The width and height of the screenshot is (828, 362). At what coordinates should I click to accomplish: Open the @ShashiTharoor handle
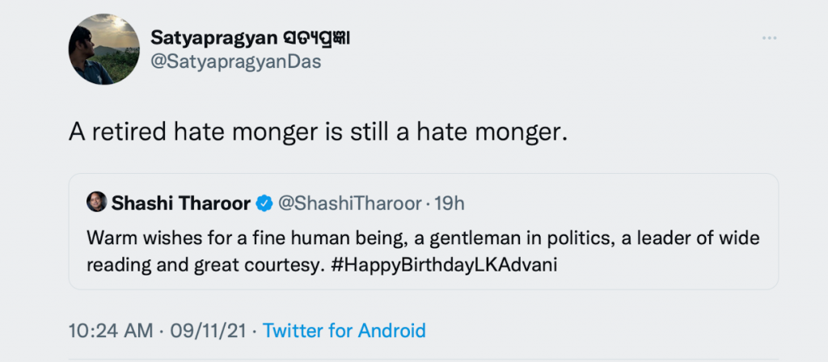coord(351,204)
